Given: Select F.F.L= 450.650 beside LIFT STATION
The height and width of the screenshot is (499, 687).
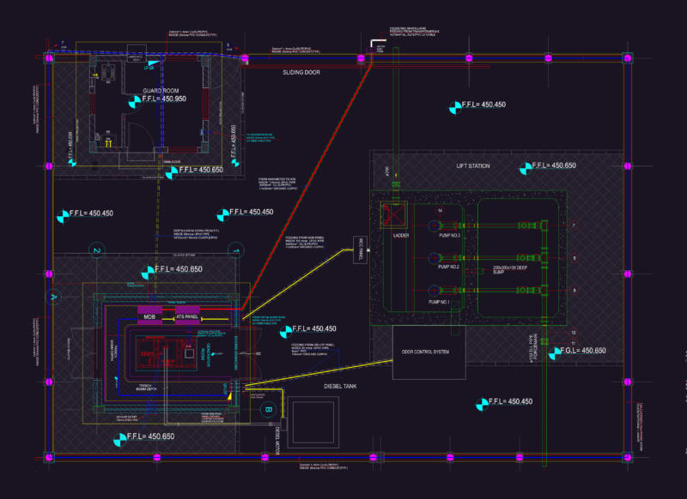Looking at the screenshot, I should point(554,165).
